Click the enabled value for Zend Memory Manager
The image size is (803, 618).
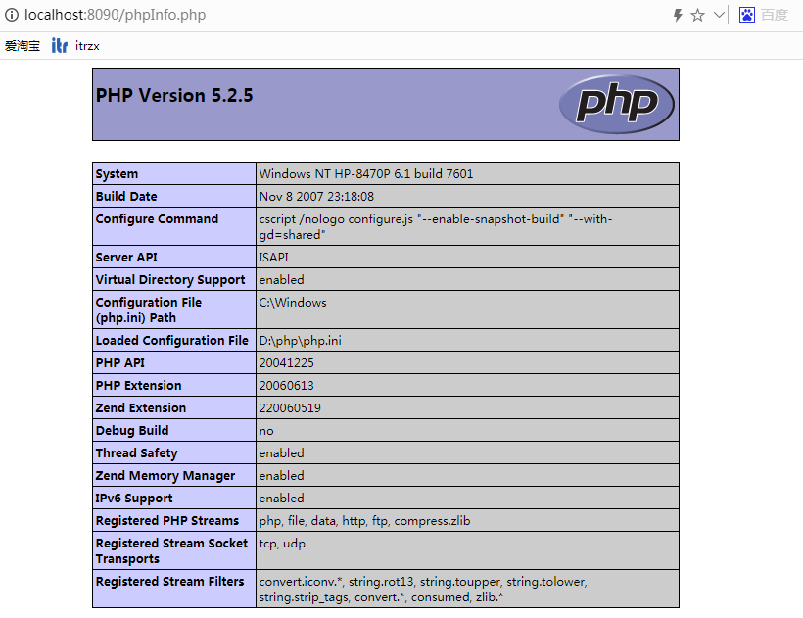coord(281,476)
